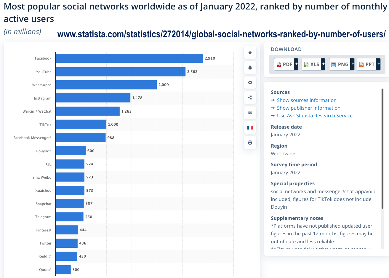Click the star favorite icon
The height and width of the screenshot is (278, 389).
[x=250, y=52]
